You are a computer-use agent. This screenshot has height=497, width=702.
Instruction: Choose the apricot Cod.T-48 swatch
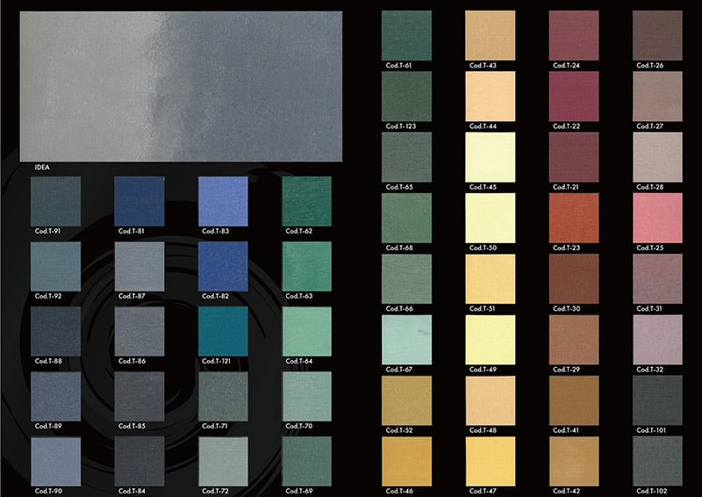pyautogui.click(x=491, y=400)
